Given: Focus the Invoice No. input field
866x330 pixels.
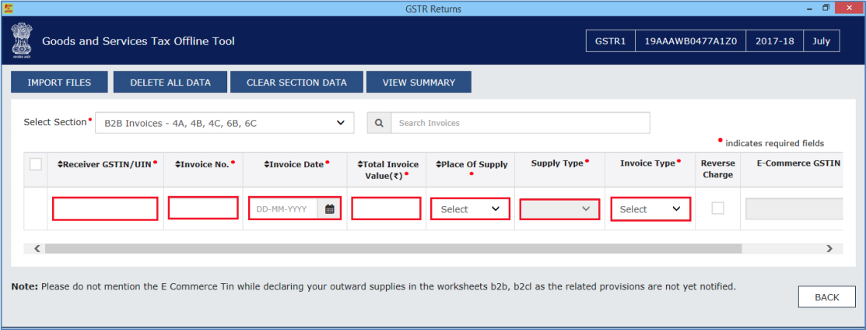Looking at the screenshot, I should [203, 208].
